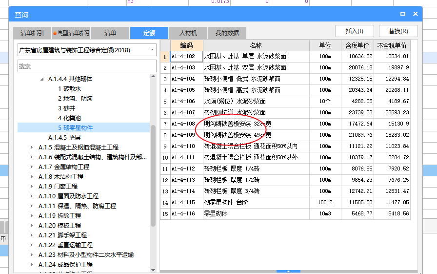The image size is (437, 274).
Task: Select row 砖砌栏板 厚度 1/4砖
Action: [285, 169]
